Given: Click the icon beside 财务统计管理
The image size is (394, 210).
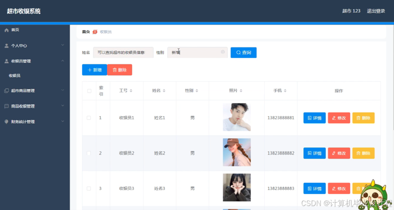Looking at the screenshot, I should 7,122.
